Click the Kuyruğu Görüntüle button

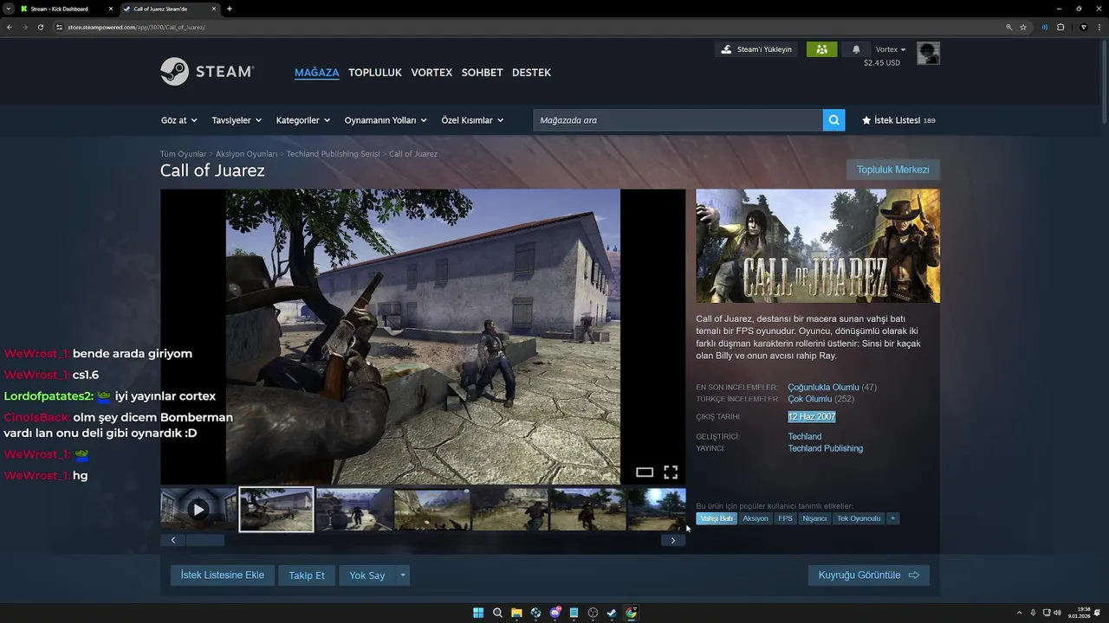(x=869, y=575)
